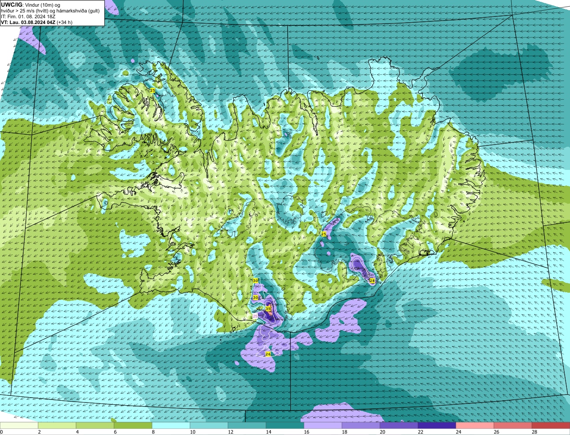Image resolution: width=570 pixels, height=435 pixels.
Task: Pick the 16–18 m/s lavender legend swatch
Action: (323, 426)
